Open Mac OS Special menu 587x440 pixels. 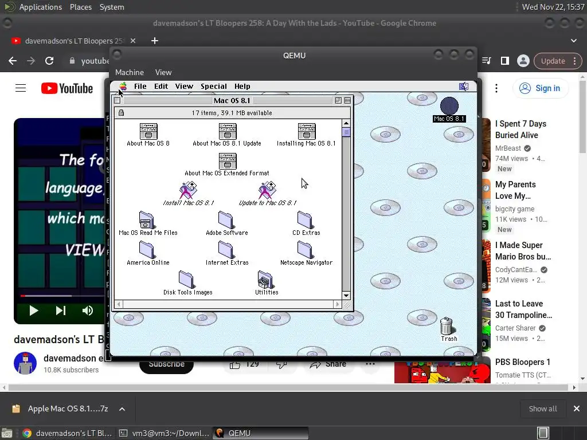pos(214,87)
